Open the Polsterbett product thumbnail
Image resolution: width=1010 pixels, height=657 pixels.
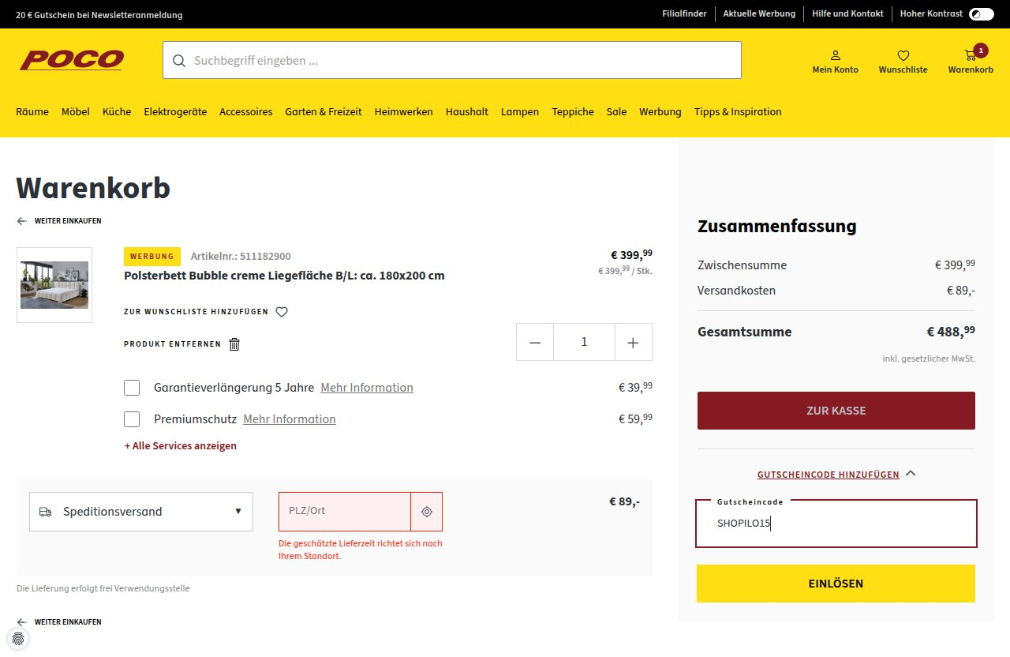[x=54, y=285]
